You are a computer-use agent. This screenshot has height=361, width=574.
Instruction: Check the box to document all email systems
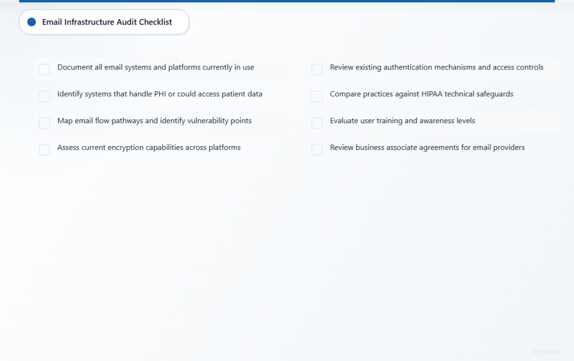coord(44,69)
